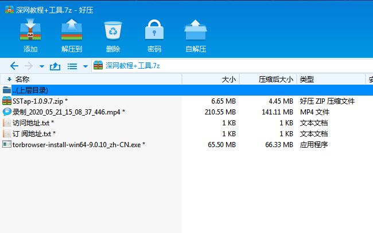Image resolution: width=373 pixels, height=233 pixels.
Task: Click the text file icon beside 订 阅地址.txt
Action: [x=7, y=133]
